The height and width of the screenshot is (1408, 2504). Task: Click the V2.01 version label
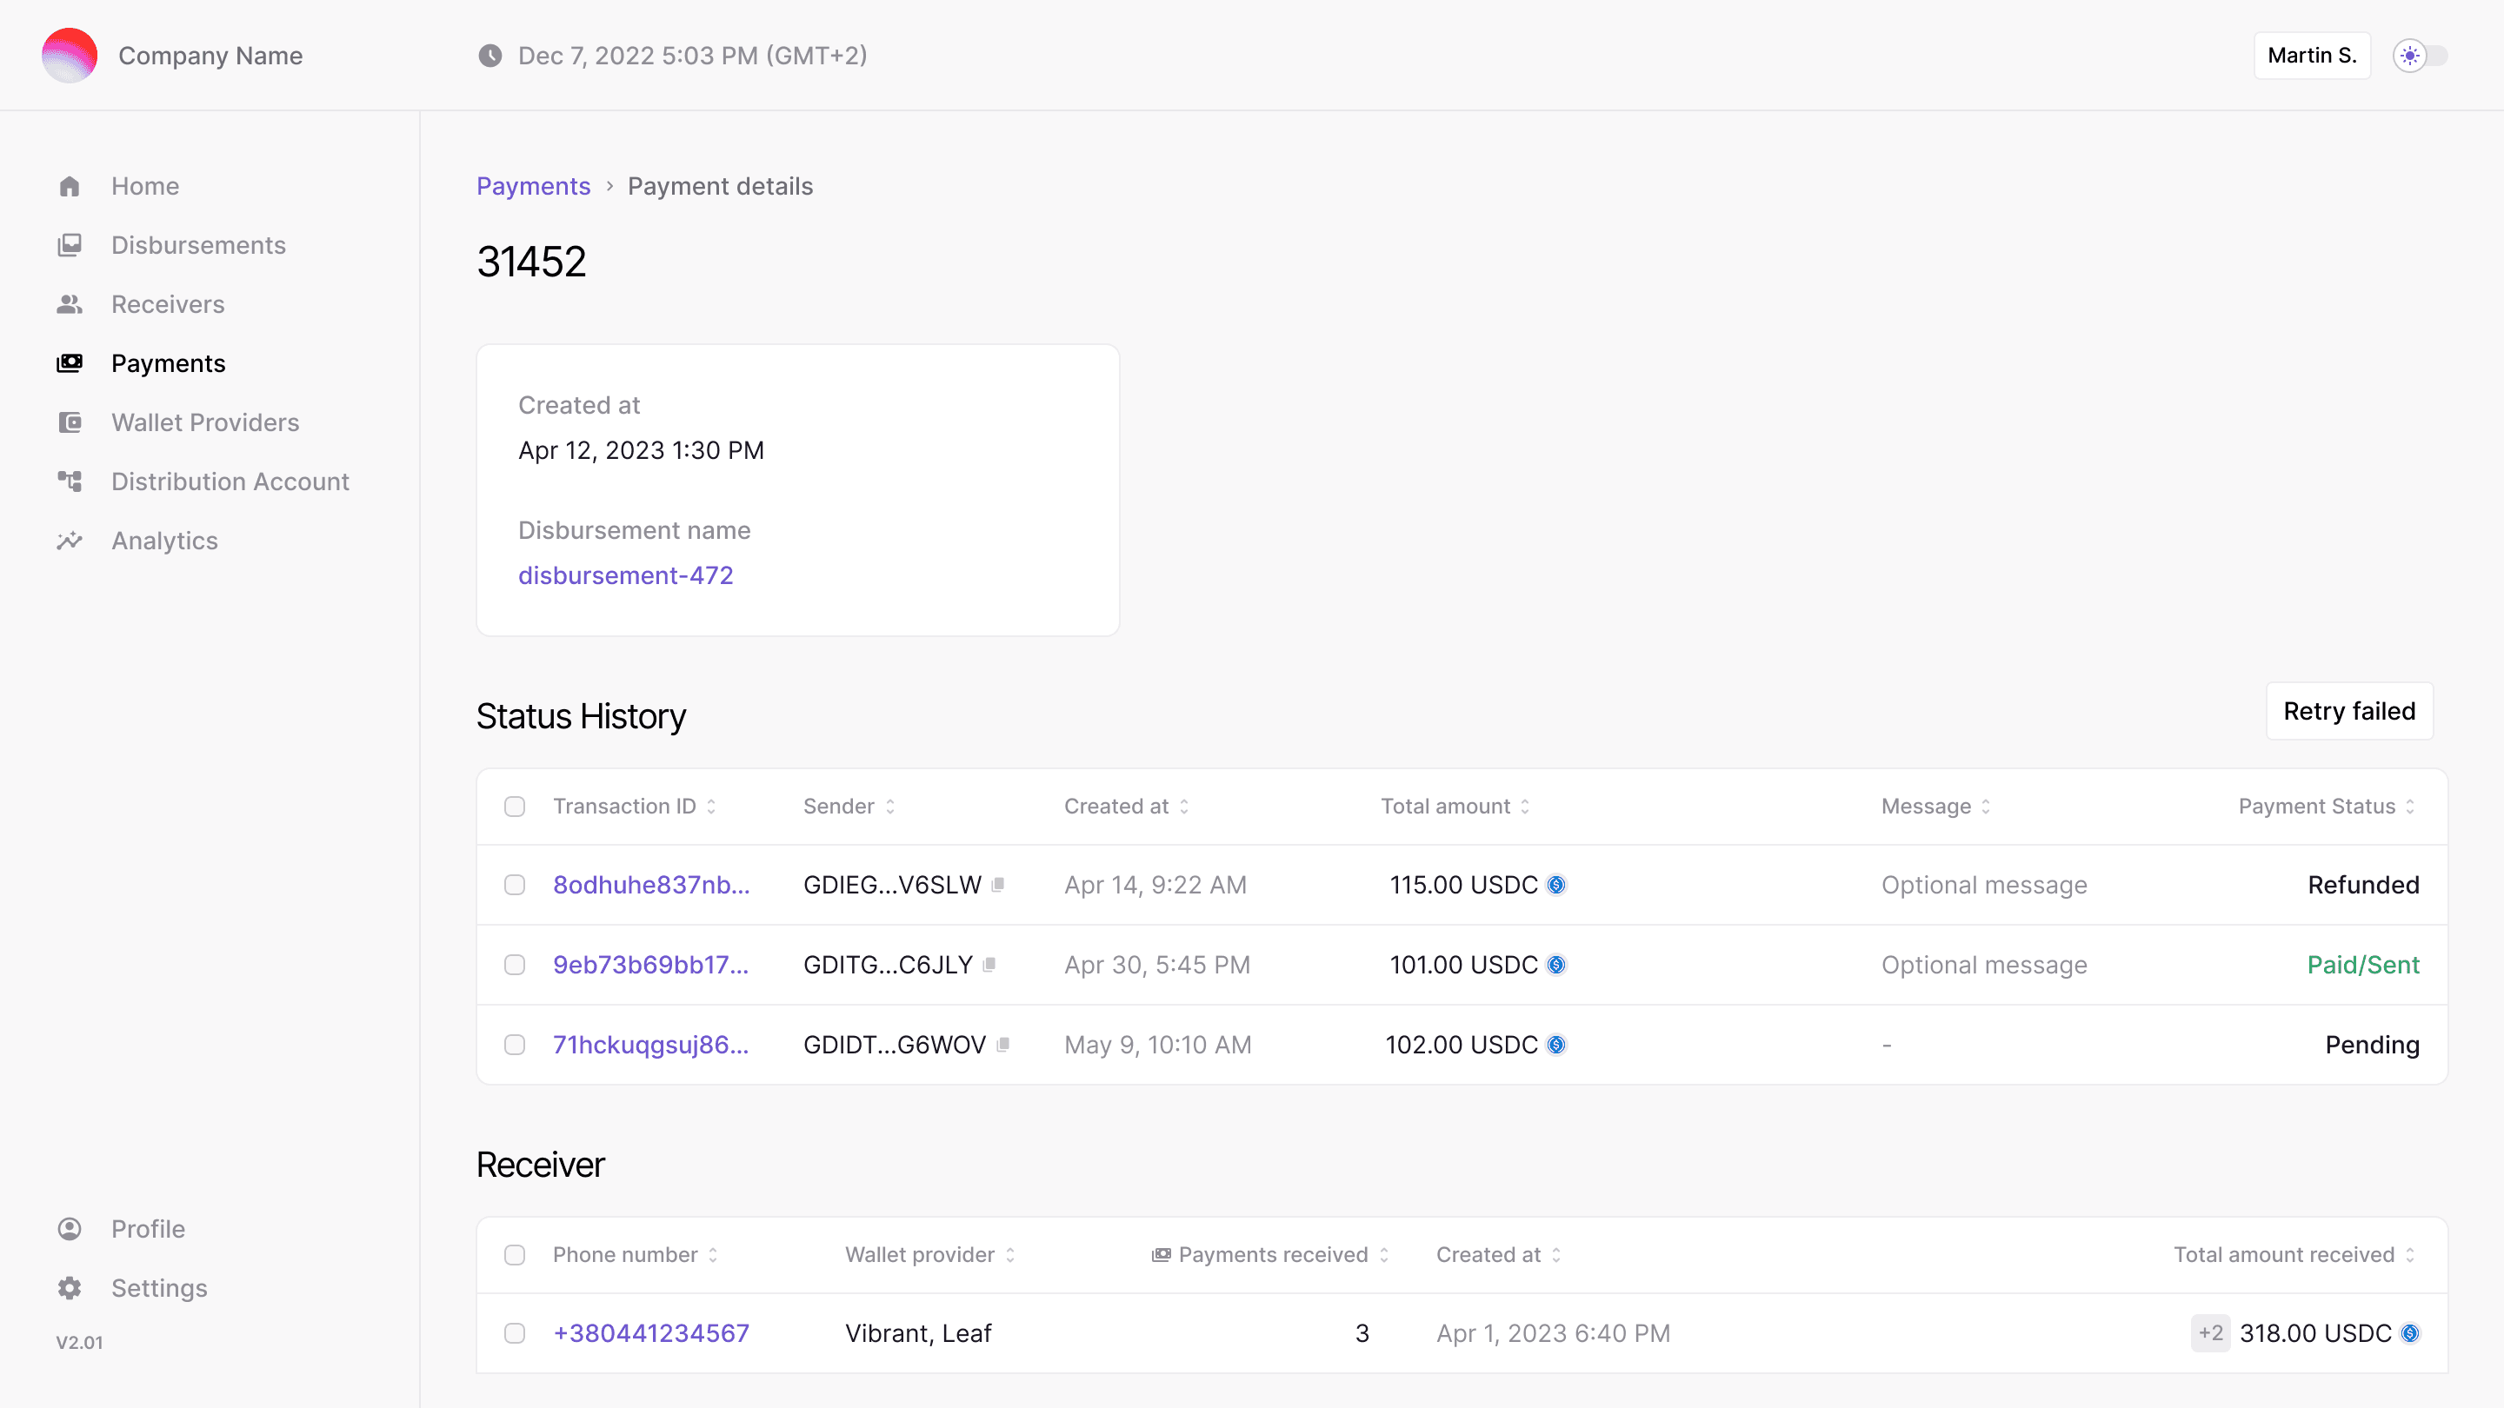tap(79, 1343)
